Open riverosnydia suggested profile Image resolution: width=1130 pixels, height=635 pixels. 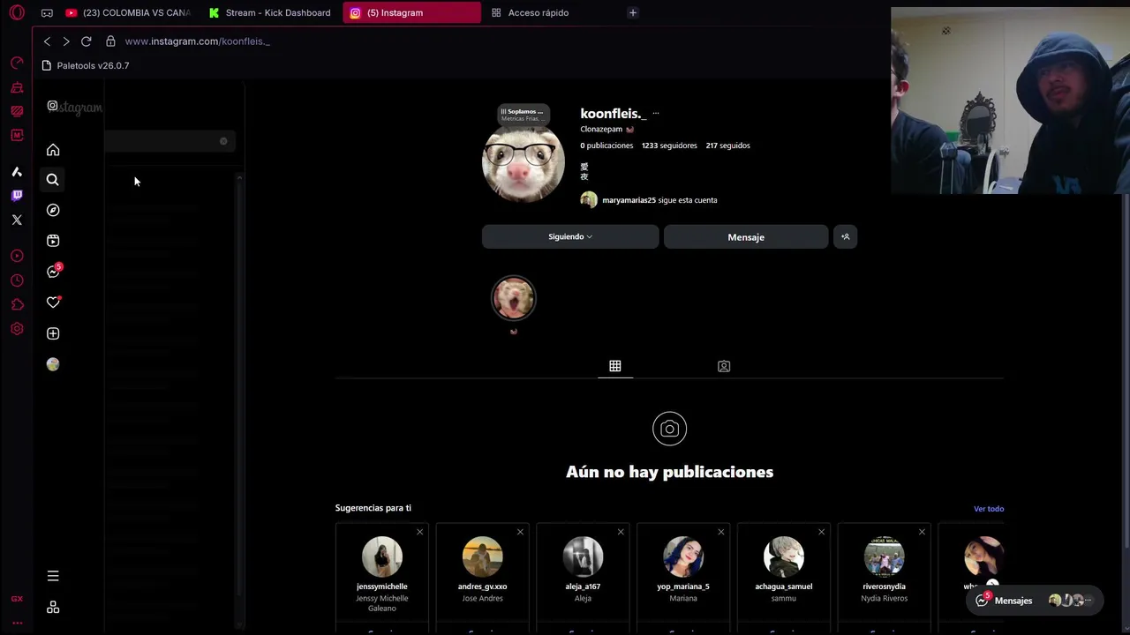(x=884, y=586)
